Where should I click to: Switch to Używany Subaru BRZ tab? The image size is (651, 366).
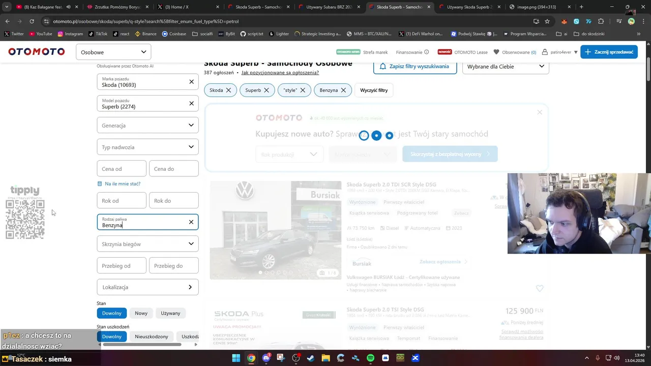(328, 7)
